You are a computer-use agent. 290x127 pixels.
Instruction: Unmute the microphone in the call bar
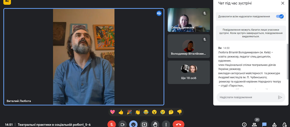(112, 124)
